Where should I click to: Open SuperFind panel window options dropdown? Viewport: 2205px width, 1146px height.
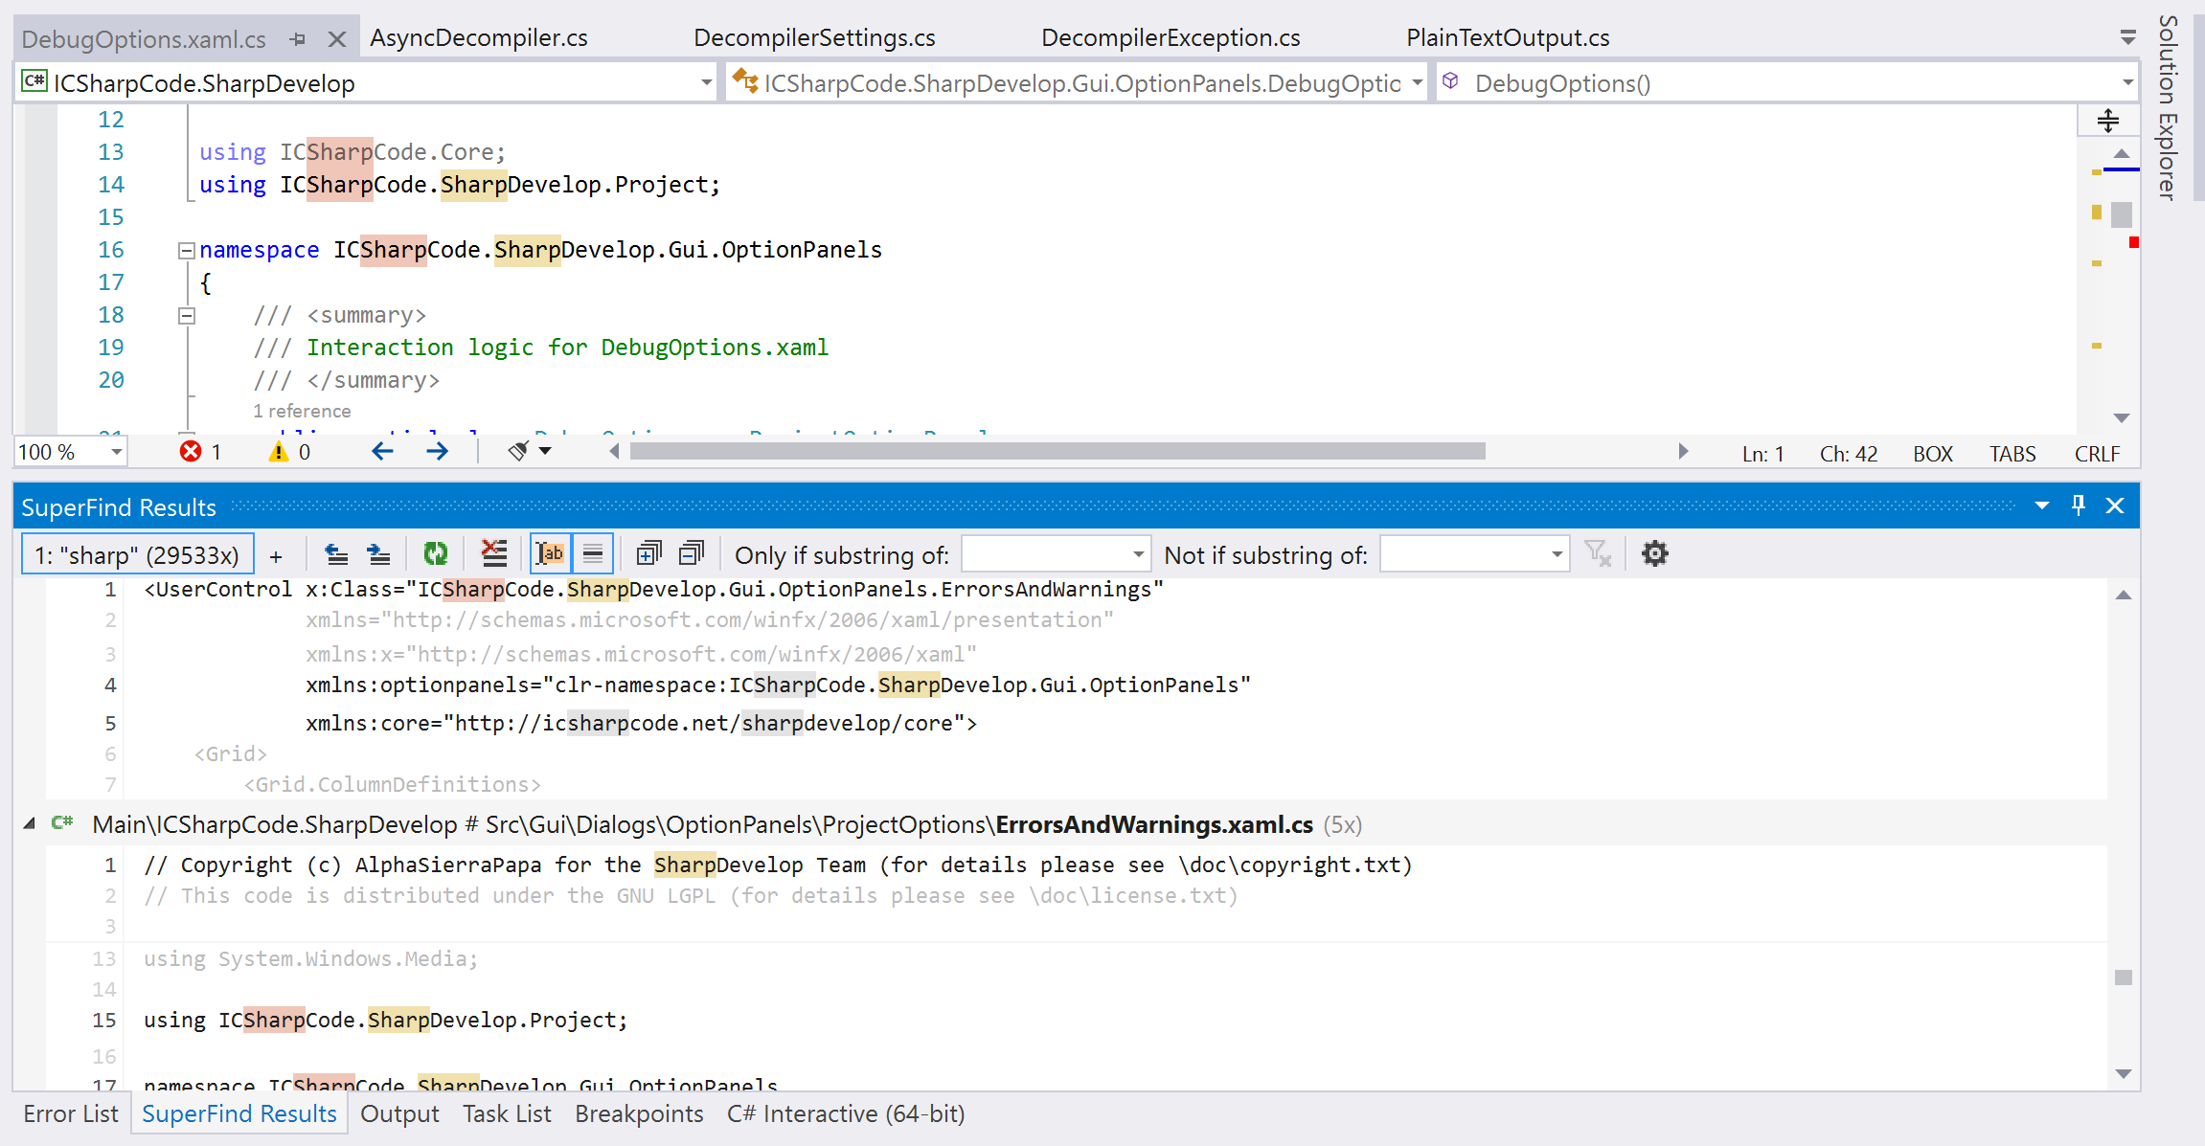(2042, 506)
